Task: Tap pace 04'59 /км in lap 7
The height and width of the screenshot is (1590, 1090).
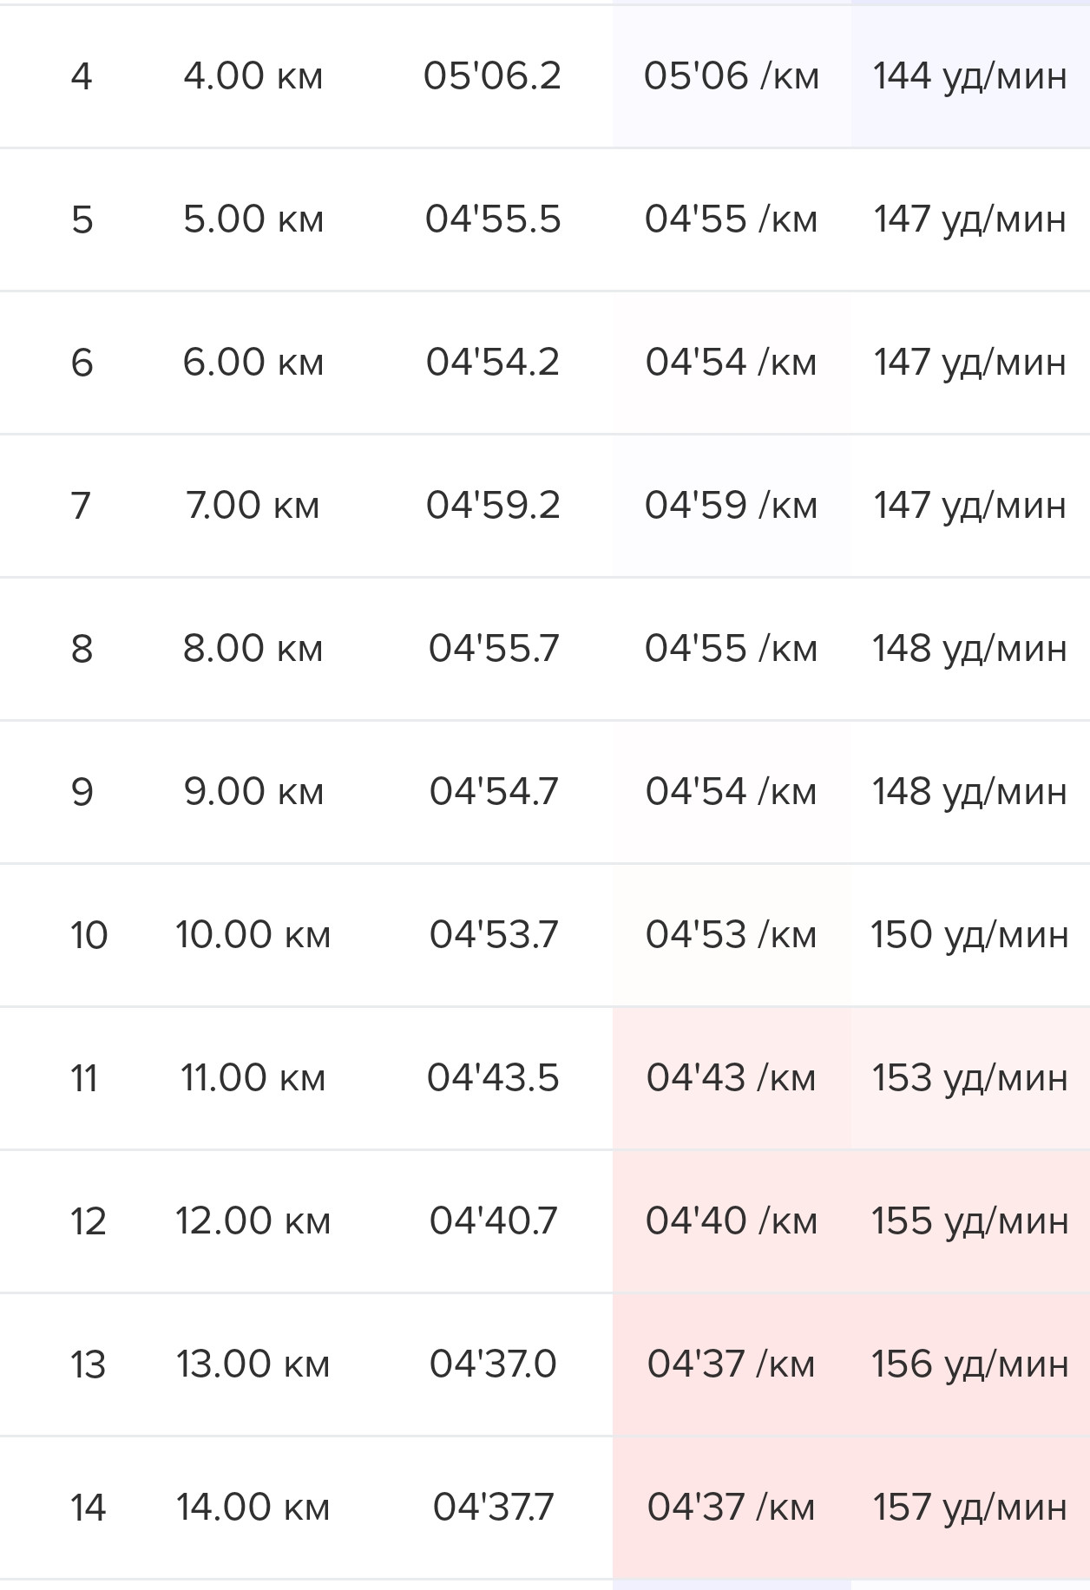Action: click(732, 506)
